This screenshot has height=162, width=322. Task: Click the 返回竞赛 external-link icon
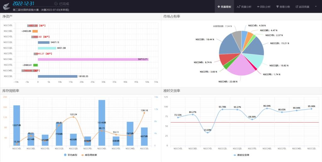pos(297,7)
